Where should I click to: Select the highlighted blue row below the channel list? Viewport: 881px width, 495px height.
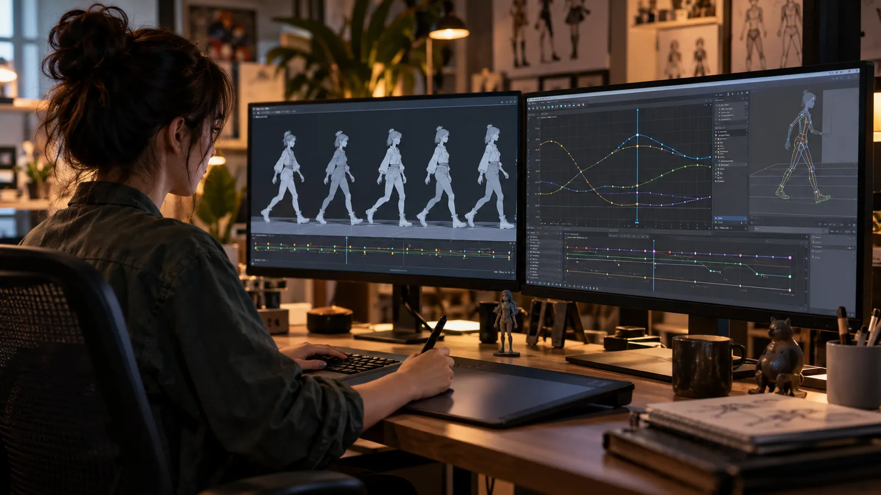click(730, 218)
